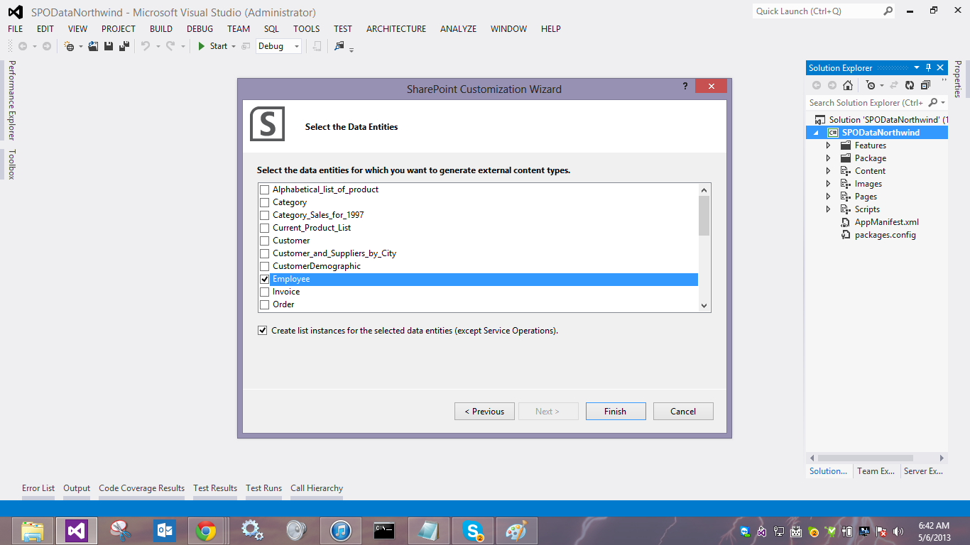Click the entity list scroll down arrow

point(704,305)
